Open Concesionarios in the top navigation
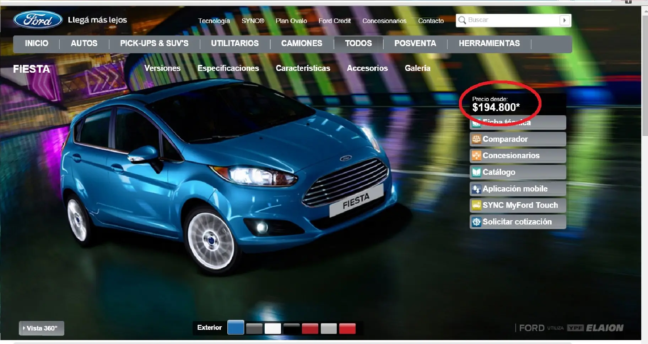 point(384,21)
